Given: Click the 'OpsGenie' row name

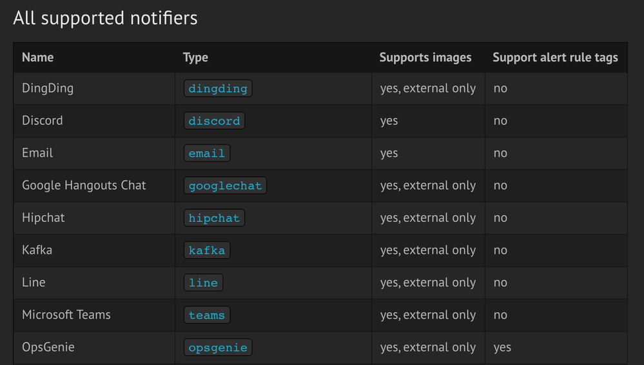Looking at the screenshot, I should (48, 347).
